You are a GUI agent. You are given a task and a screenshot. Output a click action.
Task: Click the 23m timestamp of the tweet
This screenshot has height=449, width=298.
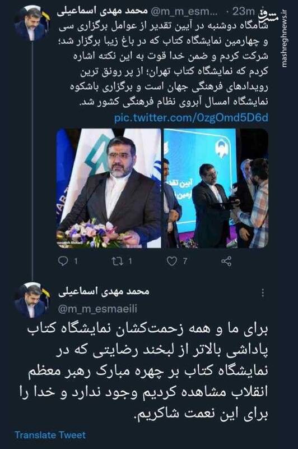[243, 11]
